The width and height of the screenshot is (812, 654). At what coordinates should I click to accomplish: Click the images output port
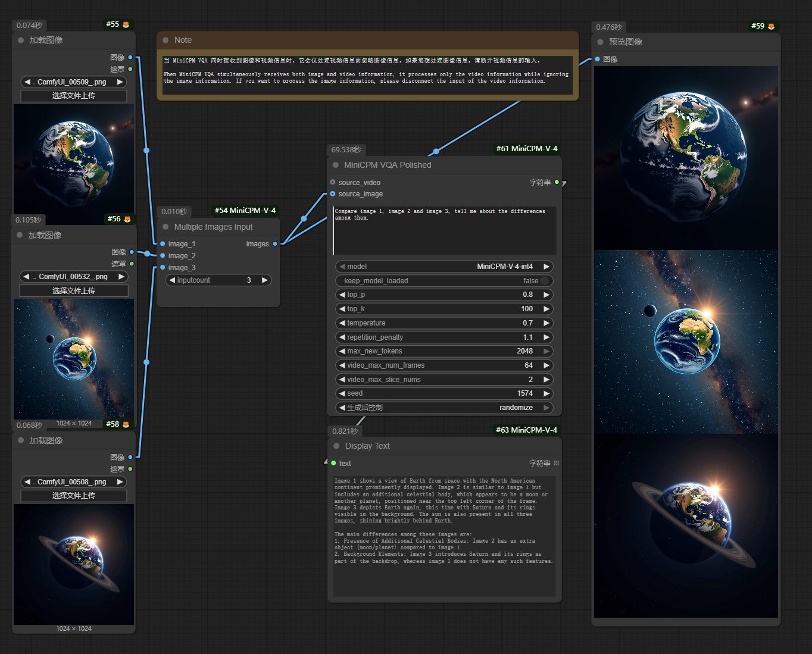(275, 243)
